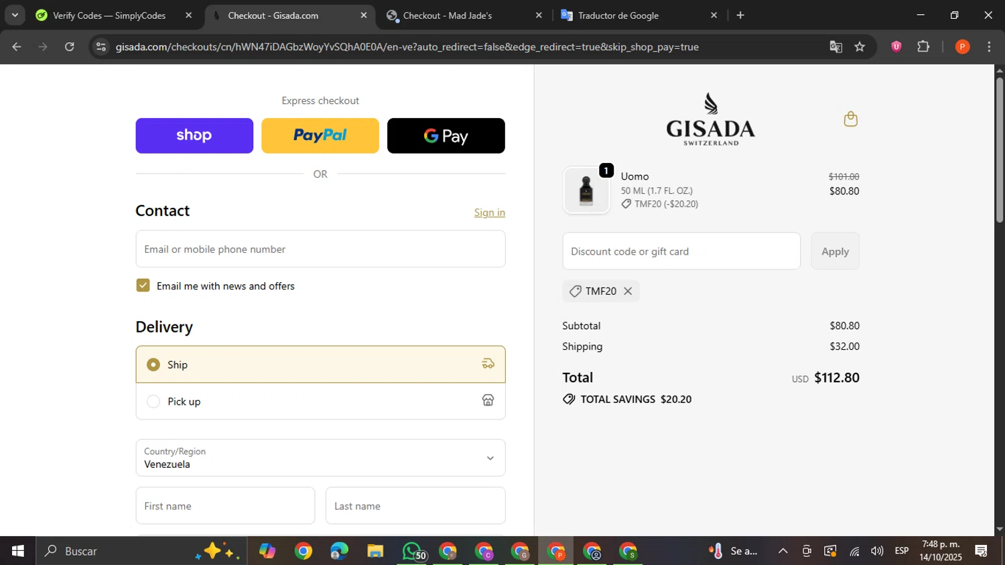
Task: Open the tab search dropdown arrow
Action: (15, 15)
